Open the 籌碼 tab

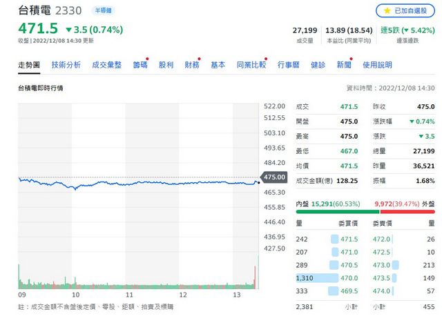click(140, 65)
